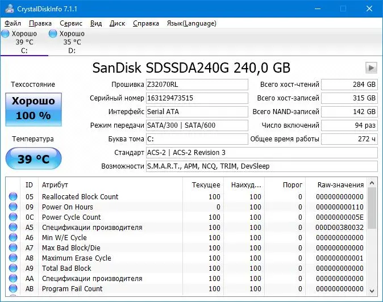This screenshot has height=302, width=383.
Task: Select the Max Bad Block/Die attribute name
Action: [x=71, y=248]
